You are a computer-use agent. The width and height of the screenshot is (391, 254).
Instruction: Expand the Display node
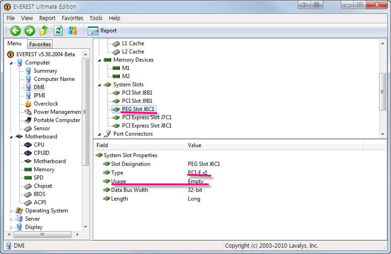tap(11, 228)
